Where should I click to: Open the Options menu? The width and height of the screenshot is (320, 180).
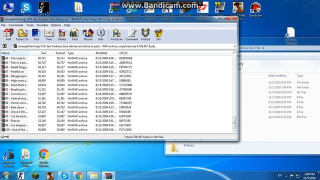pyautogui.click(x=56, y=25)
